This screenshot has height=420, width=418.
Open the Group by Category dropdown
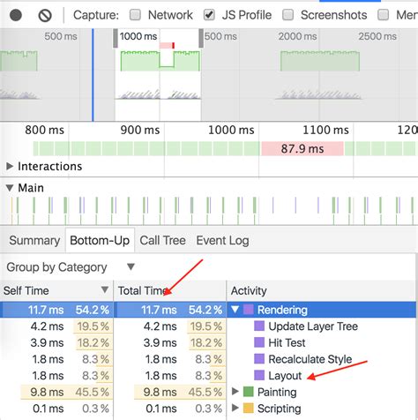(71, 267)
